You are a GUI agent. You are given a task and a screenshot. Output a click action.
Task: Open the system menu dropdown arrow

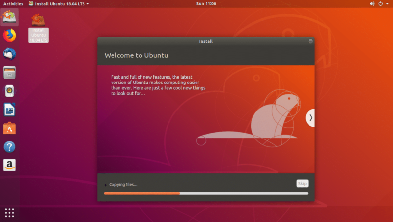387,4
